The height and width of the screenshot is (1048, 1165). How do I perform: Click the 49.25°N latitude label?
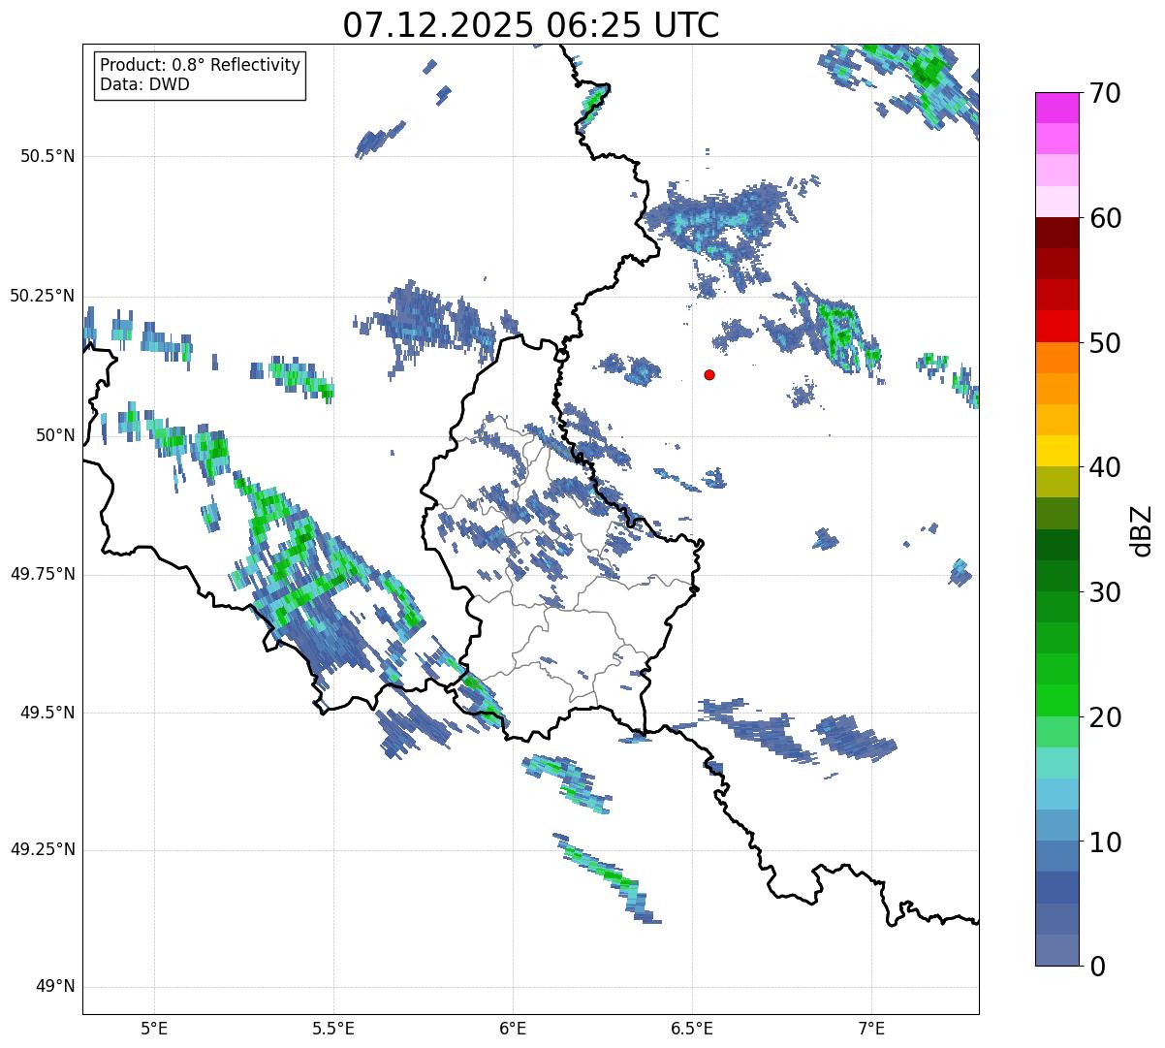coord(43,850)
